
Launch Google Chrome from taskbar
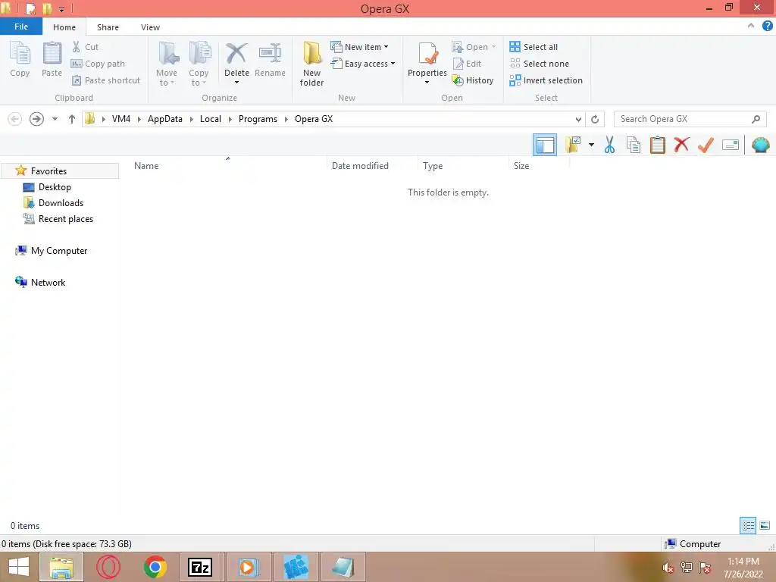(155, 567)
